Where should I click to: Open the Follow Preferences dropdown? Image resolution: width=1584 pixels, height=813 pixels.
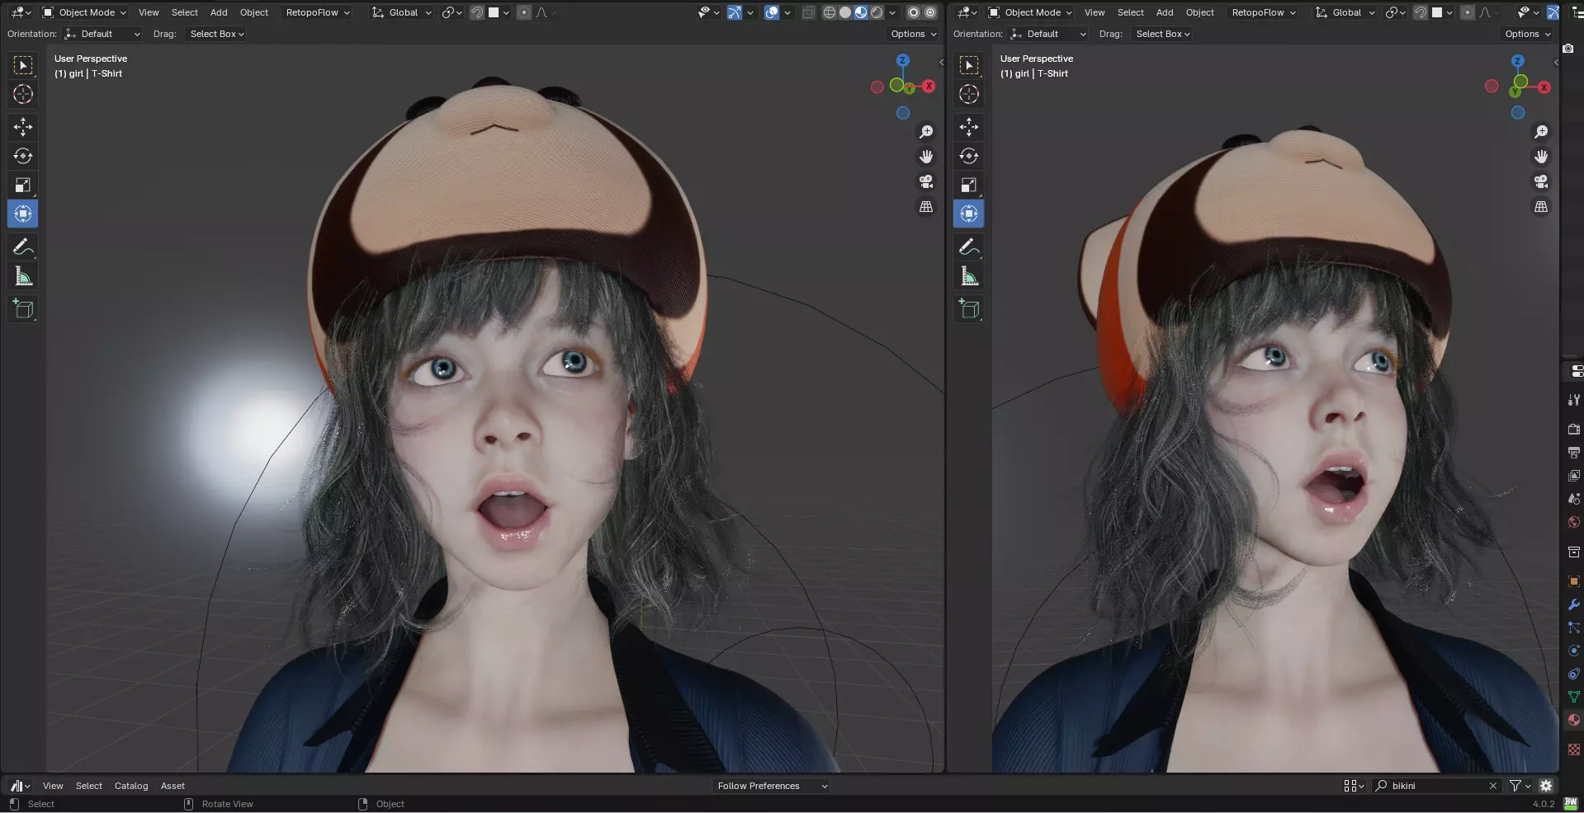pos(771,786)
